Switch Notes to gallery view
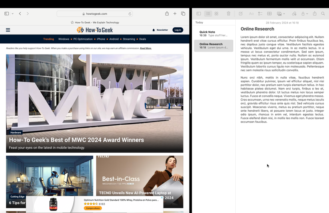 coord(217,14)
